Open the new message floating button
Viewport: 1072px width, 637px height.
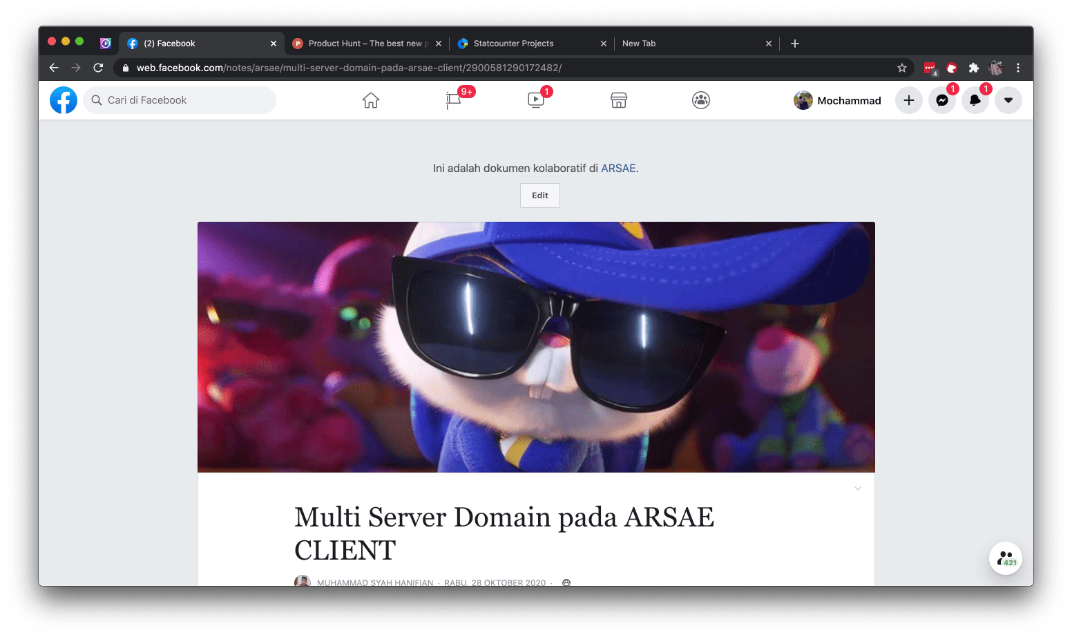tap(1006, 558)
